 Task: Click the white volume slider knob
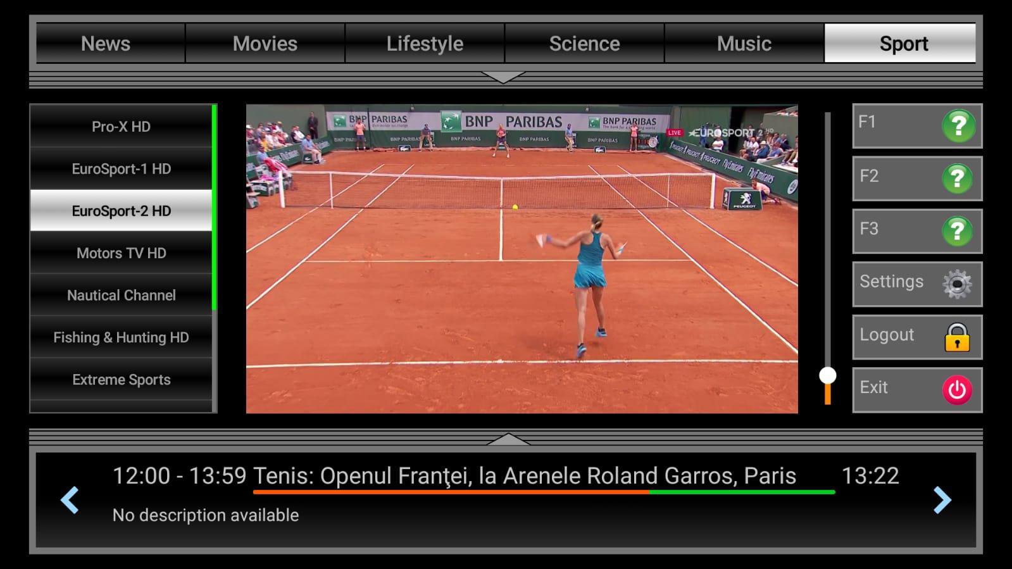coord(827,375)
